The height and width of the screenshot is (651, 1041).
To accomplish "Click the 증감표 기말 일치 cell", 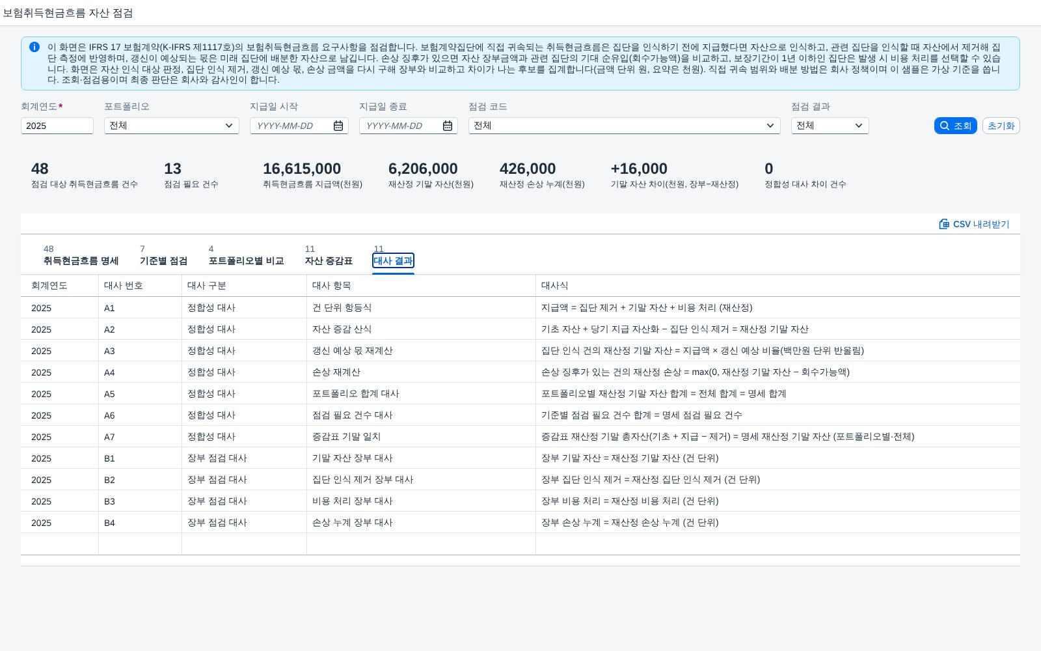I will click(422, 437).
